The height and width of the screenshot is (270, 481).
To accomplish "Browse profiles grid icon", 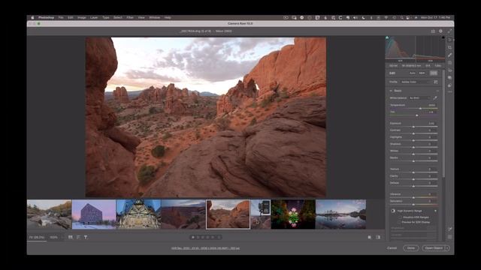I will pos(436,82).
